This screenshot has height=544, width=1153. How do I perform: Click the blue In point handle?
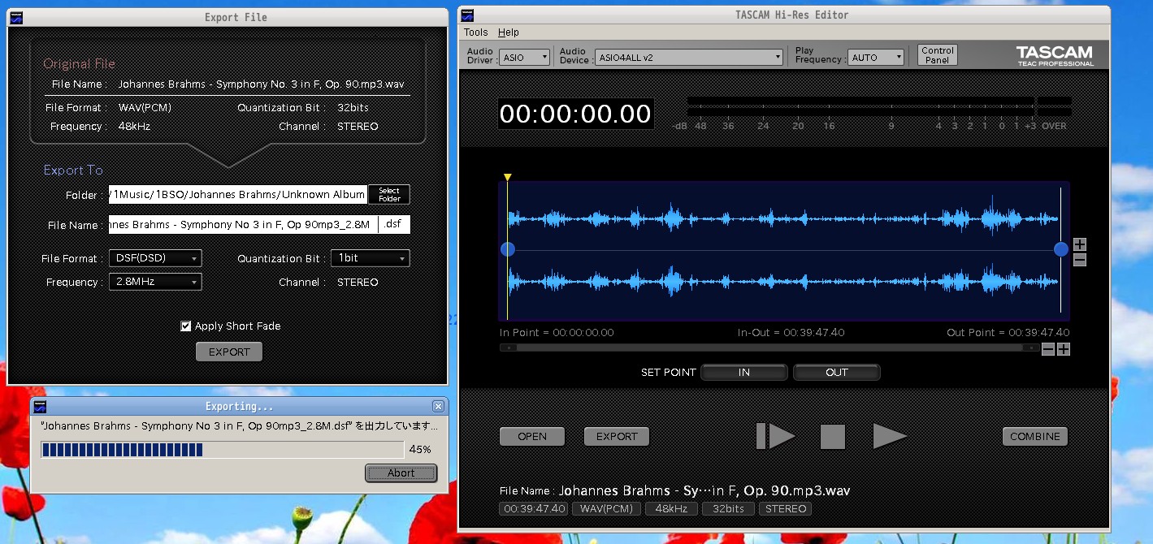508,249
